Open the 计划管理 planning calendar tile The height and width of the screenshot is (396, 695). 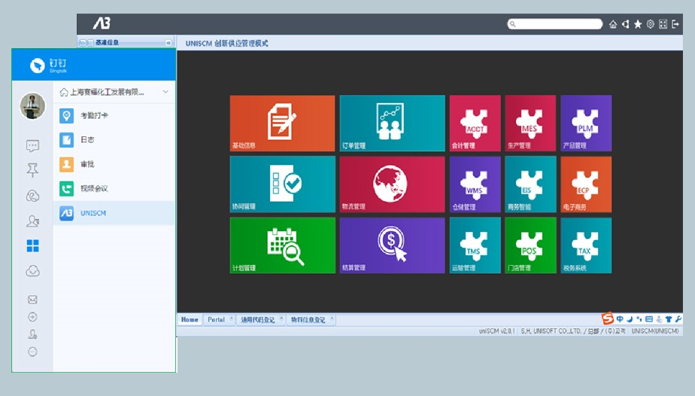point(282,245)
